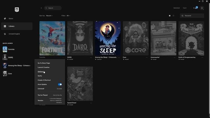Click the Keyword filter field

[x=192, y=16]
